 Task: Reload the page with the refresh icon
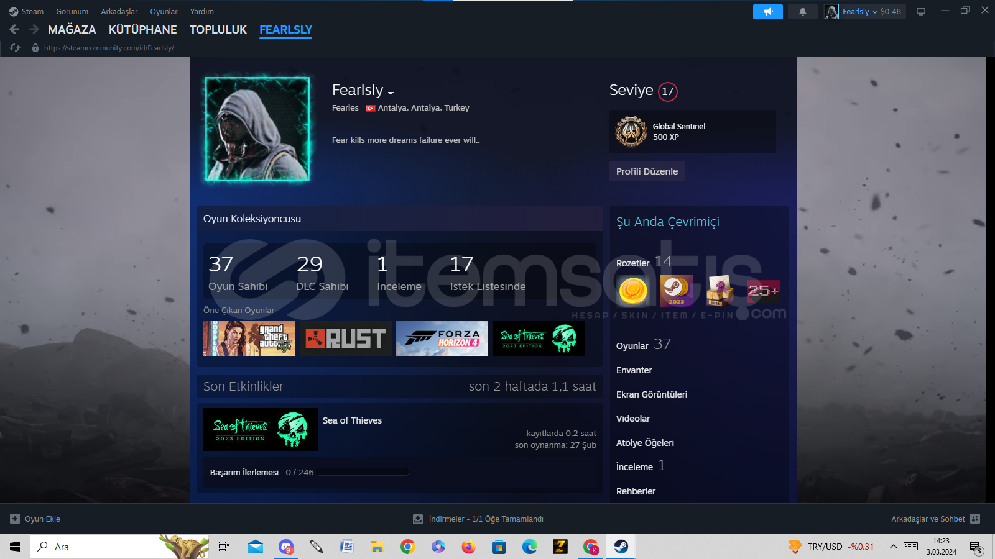pos(15,48)
